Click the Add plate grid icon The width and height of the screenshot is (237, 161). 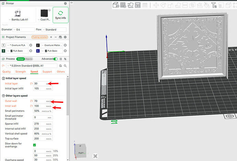(123, 5)
